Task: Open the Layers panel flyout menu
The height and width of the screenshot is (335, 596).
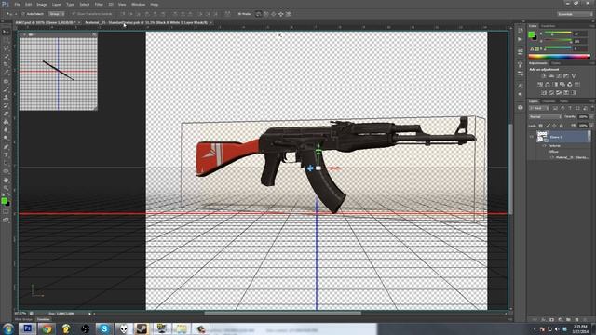Action: coord(591,101)
